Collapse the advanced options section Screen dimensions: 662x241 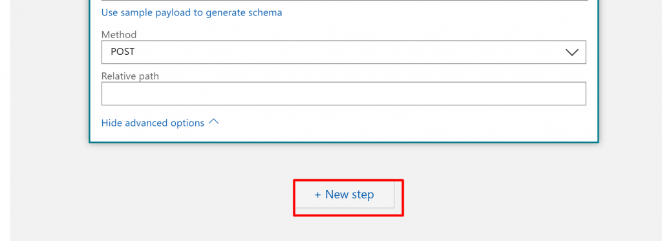coord(160,123)
